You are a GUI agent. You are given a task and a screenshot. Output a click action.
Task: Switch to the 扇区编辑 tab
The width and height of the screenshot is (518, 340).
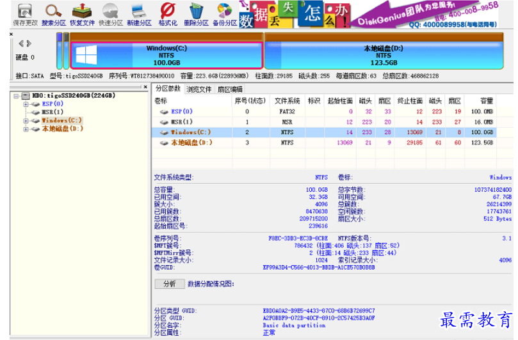pos(230,89)
